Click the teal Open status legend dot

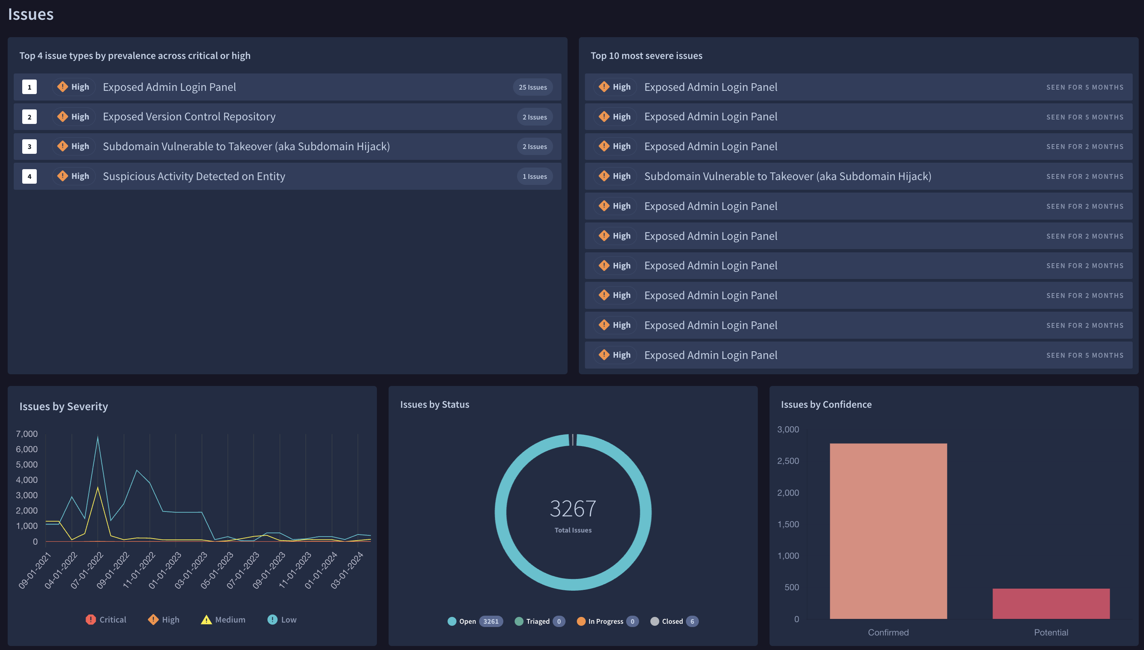tap(452, 621)
